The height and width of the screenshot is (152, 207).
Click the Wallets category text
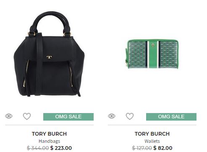152,141
